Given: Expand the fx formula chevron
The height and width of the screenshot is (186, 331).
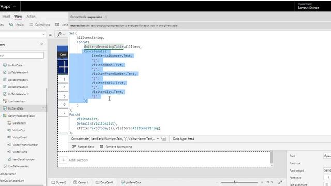Looking at the screenshot, I should pyautogui.click(x=64, y=34).
